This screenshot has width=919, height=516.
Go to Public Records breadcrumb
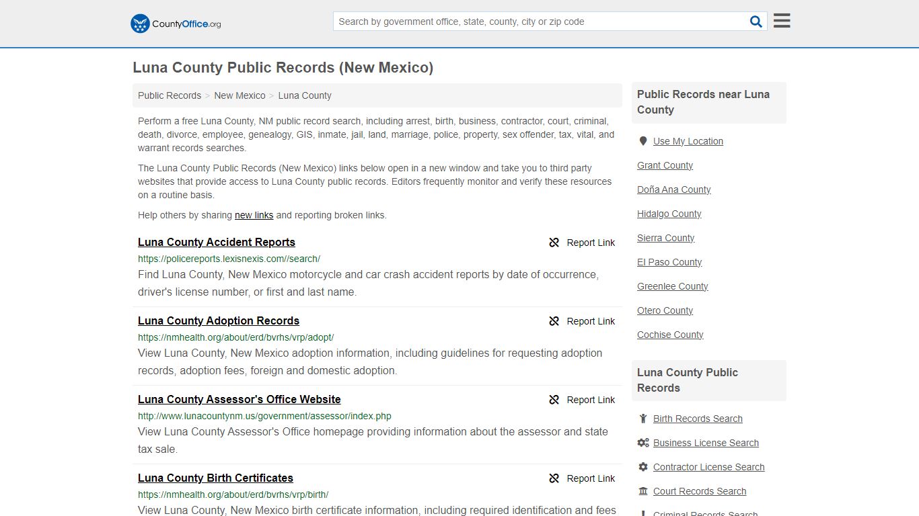(170, 95)
